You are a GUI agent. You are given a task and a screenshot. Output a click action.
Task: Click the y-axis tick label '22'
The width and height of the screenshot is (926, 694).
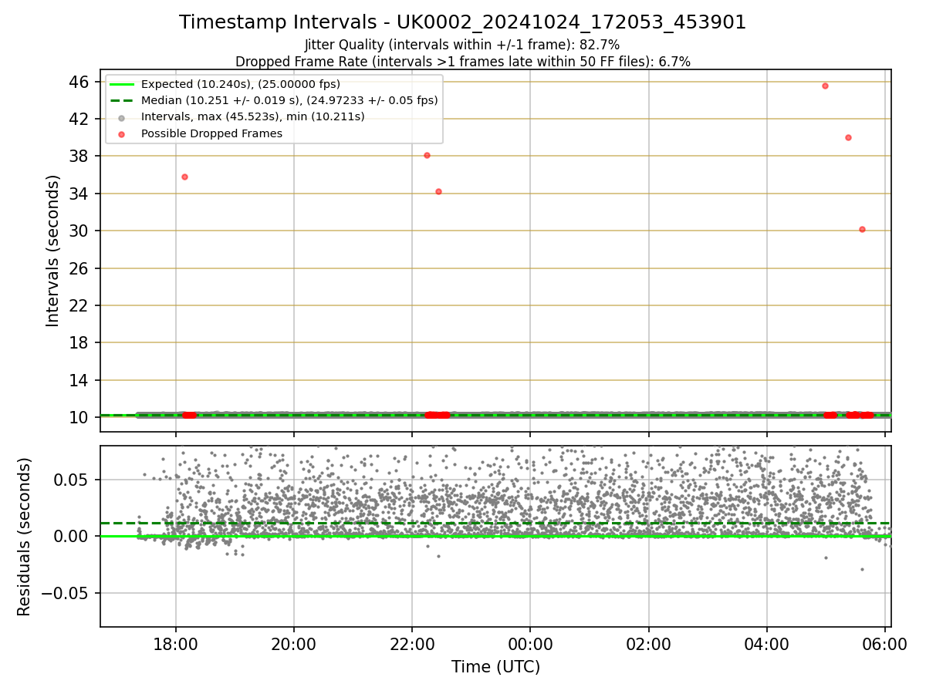click(x=80, y=305)
